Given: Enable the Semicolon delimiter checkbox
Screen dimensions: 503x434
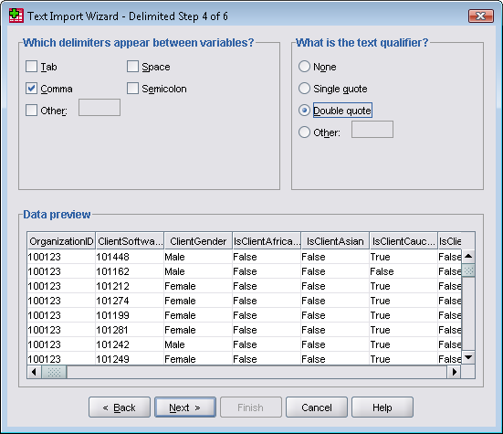Looking at the screenshot, I should 132,89.
